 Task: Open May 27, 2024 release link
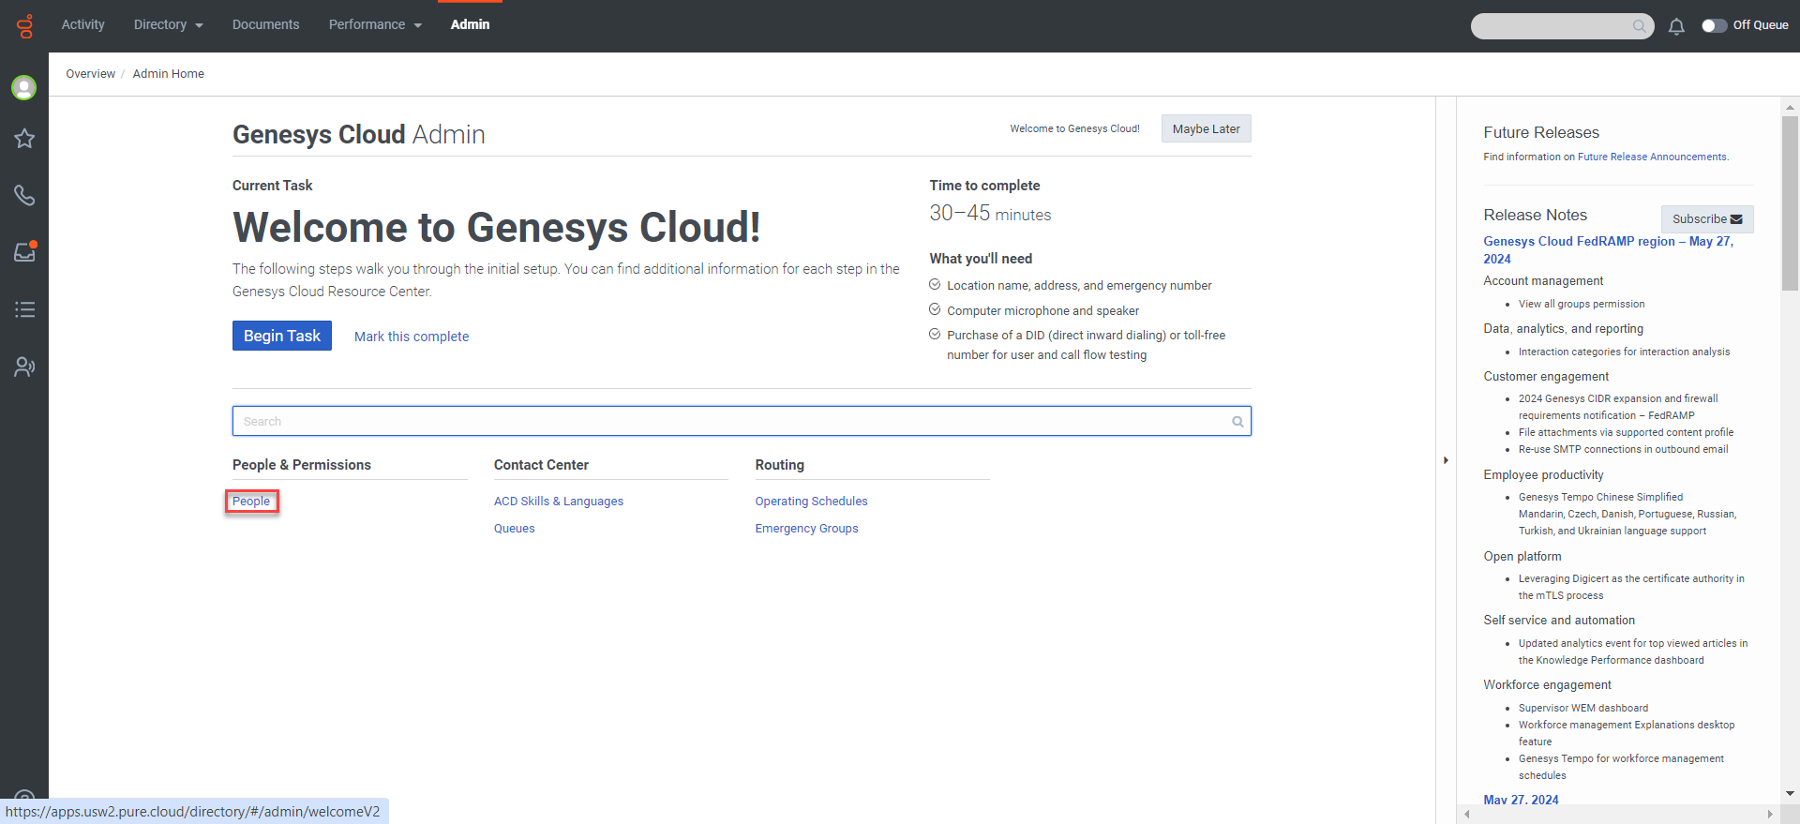click(x=1521, y=800)
